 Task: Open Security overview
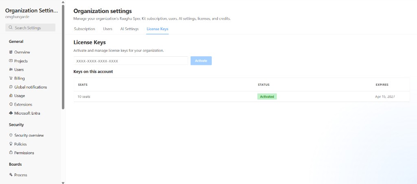[x=29, y=135]
